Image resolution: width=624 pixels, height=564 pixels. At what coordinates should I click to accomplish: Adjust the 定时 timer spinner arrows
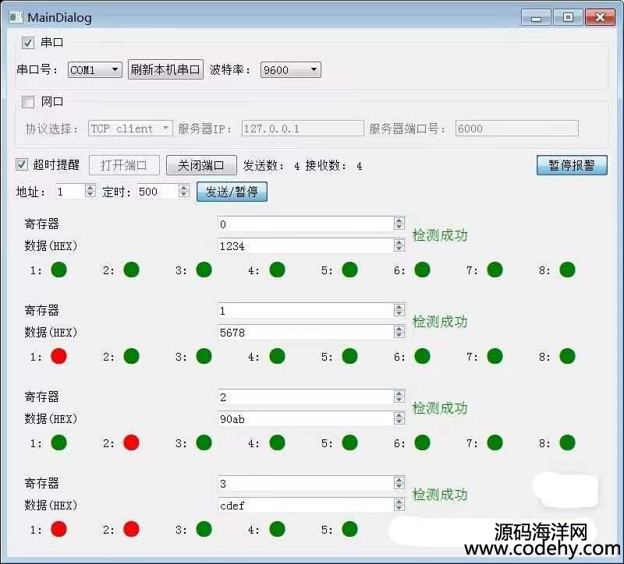(183, 191)
